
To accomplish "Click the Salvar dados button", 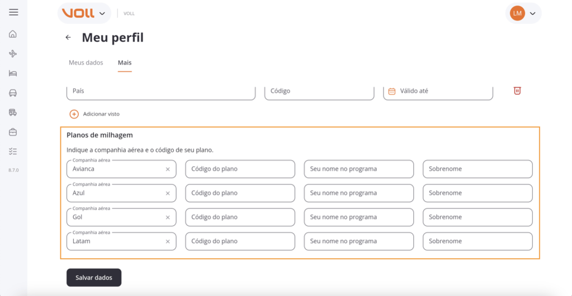I will coord(94,278).
